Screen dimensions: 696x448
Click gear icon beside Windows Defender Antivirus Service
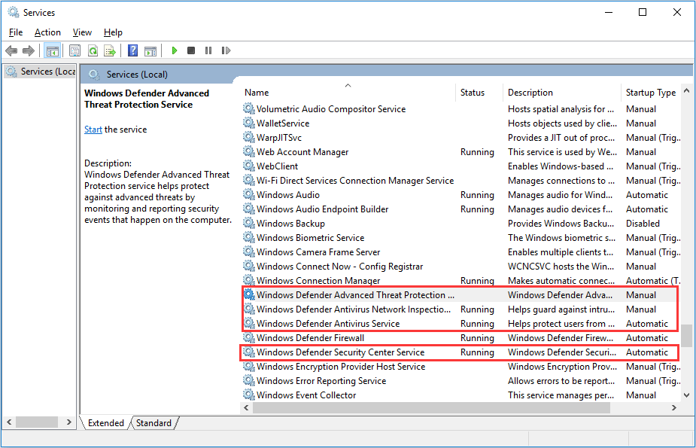248,323
